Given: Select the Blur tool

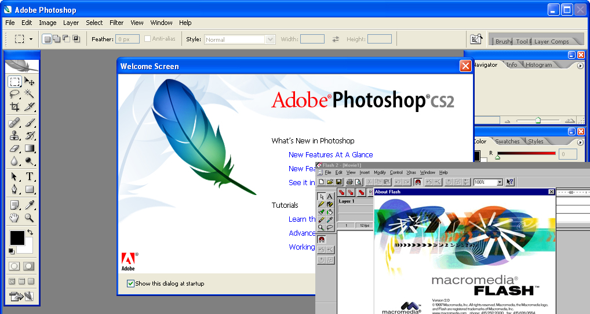Looking at the screenshot, I should 14,161.
